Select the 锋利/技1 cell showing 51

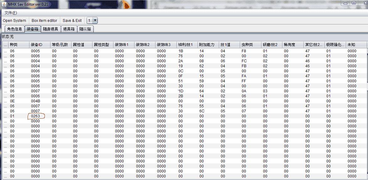point(187,81)
